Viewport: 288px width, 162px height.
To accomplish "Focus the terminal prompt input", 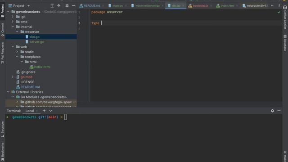I will (x=66, y=117).
